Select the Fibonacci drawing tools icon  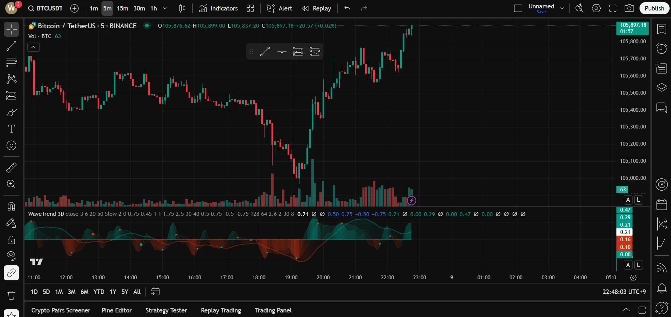pyautogui.click(x=11, y=62)
